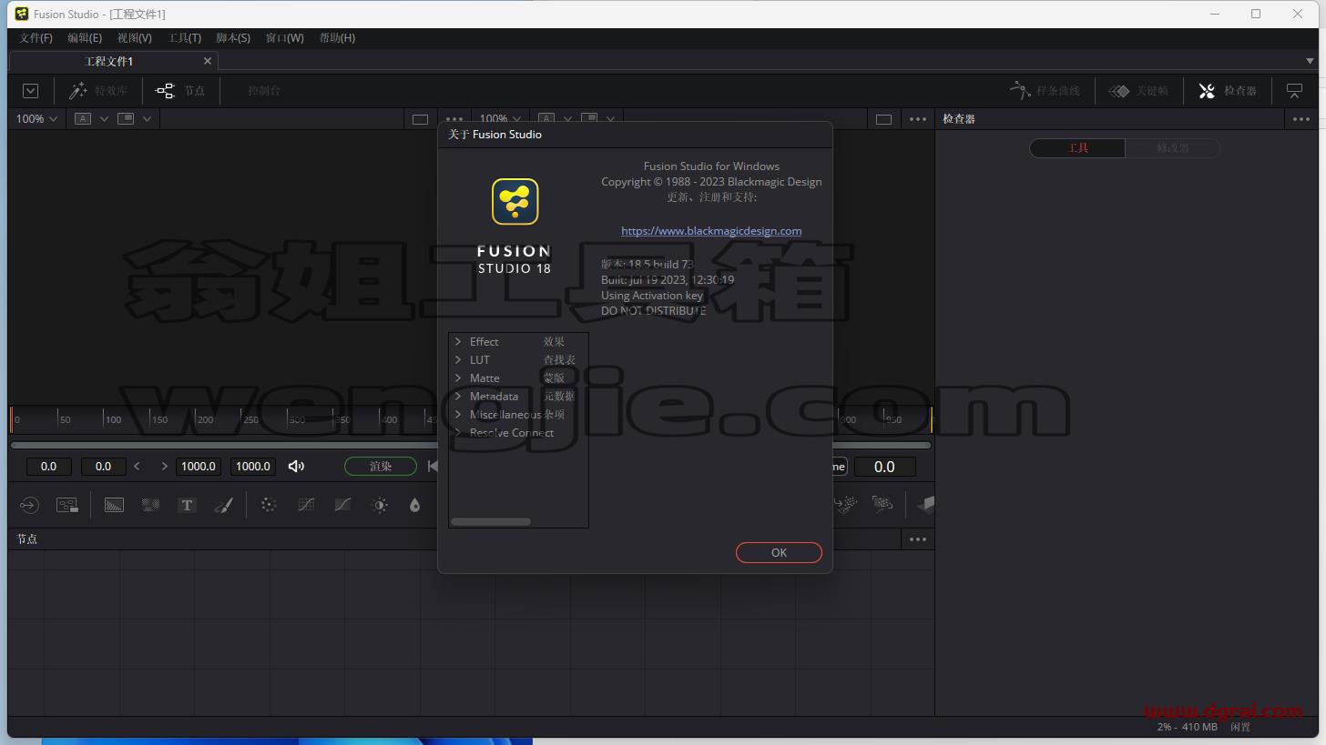The width and height of the screenshot is (1326, 745).
Task: Expand the Metadata tree item
Action: pos(457,397)
